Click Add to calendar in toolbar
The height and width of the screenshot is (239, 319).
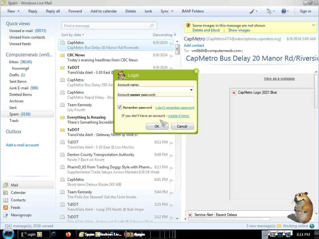coord(104,11)
